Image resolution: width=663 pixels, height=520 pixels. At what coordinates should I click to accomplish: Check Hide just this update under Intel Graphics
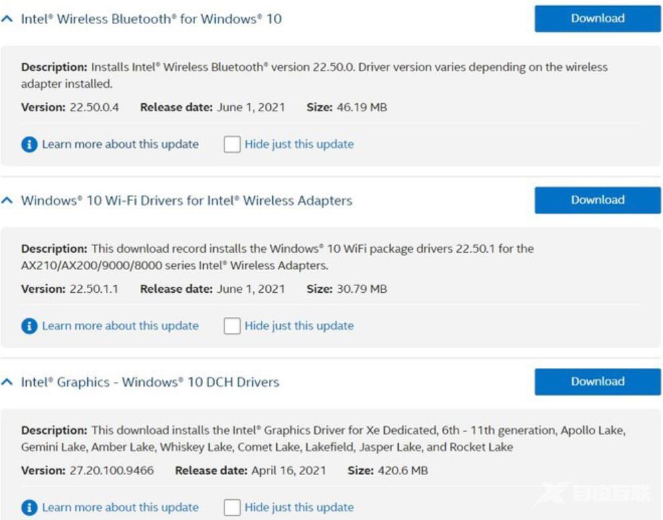[231, 507]
